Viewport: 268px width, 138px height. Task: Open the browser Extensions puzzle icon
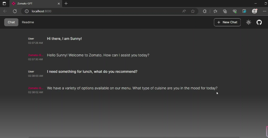[x=205, y=11]
